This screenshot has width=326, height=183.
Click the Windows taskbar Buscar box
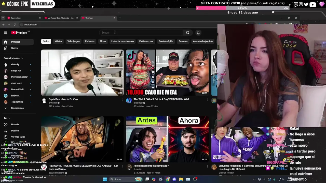coord(126,179)
